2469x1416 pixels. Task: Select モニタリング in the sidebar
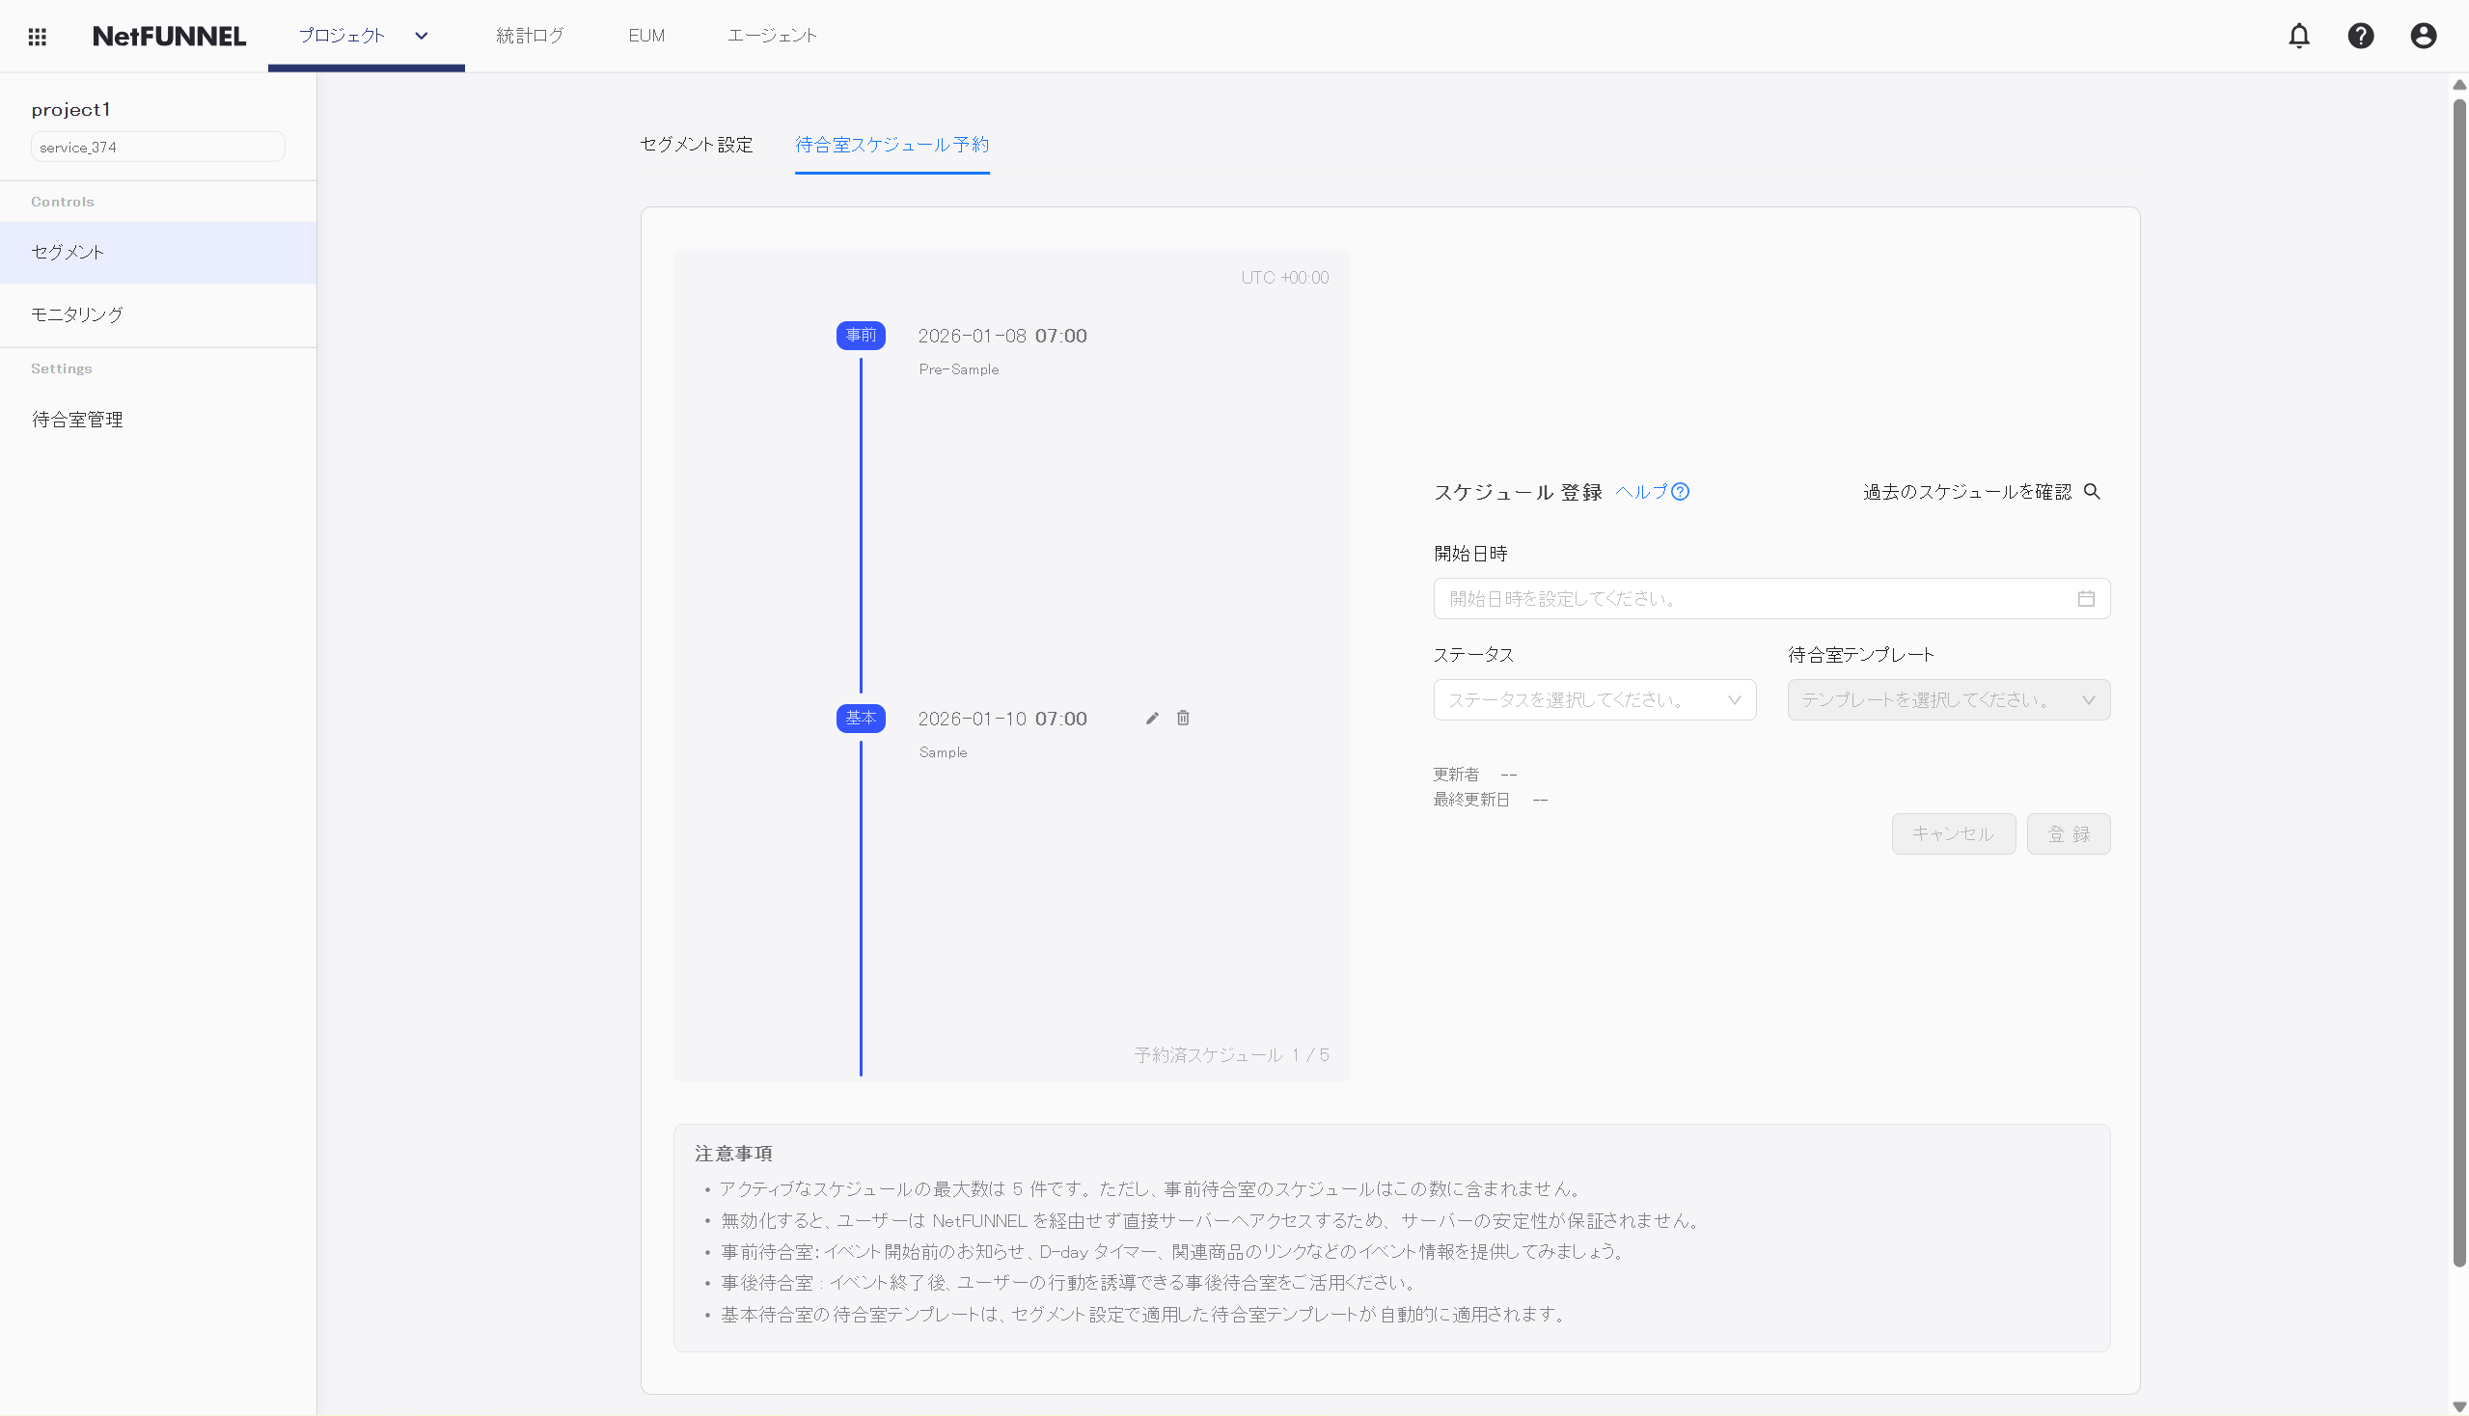77,314
